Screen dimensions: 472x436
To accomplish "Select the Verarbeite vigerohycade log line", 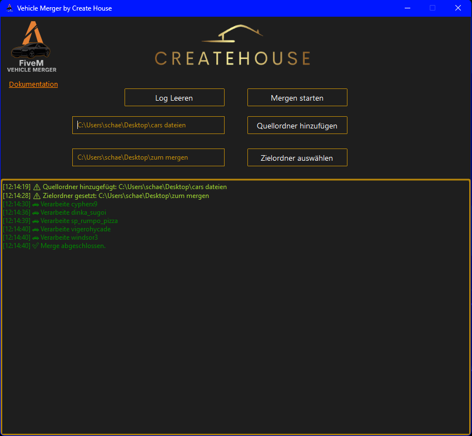I will 72,229.
